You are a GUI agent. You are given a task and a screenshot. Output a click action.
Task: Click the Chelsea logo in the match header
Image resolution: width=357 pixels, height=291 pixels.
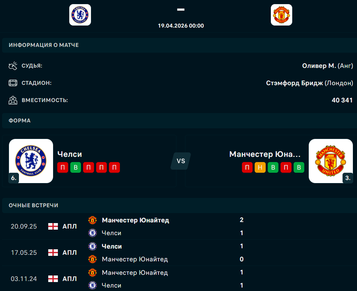[x=80, y=15]
